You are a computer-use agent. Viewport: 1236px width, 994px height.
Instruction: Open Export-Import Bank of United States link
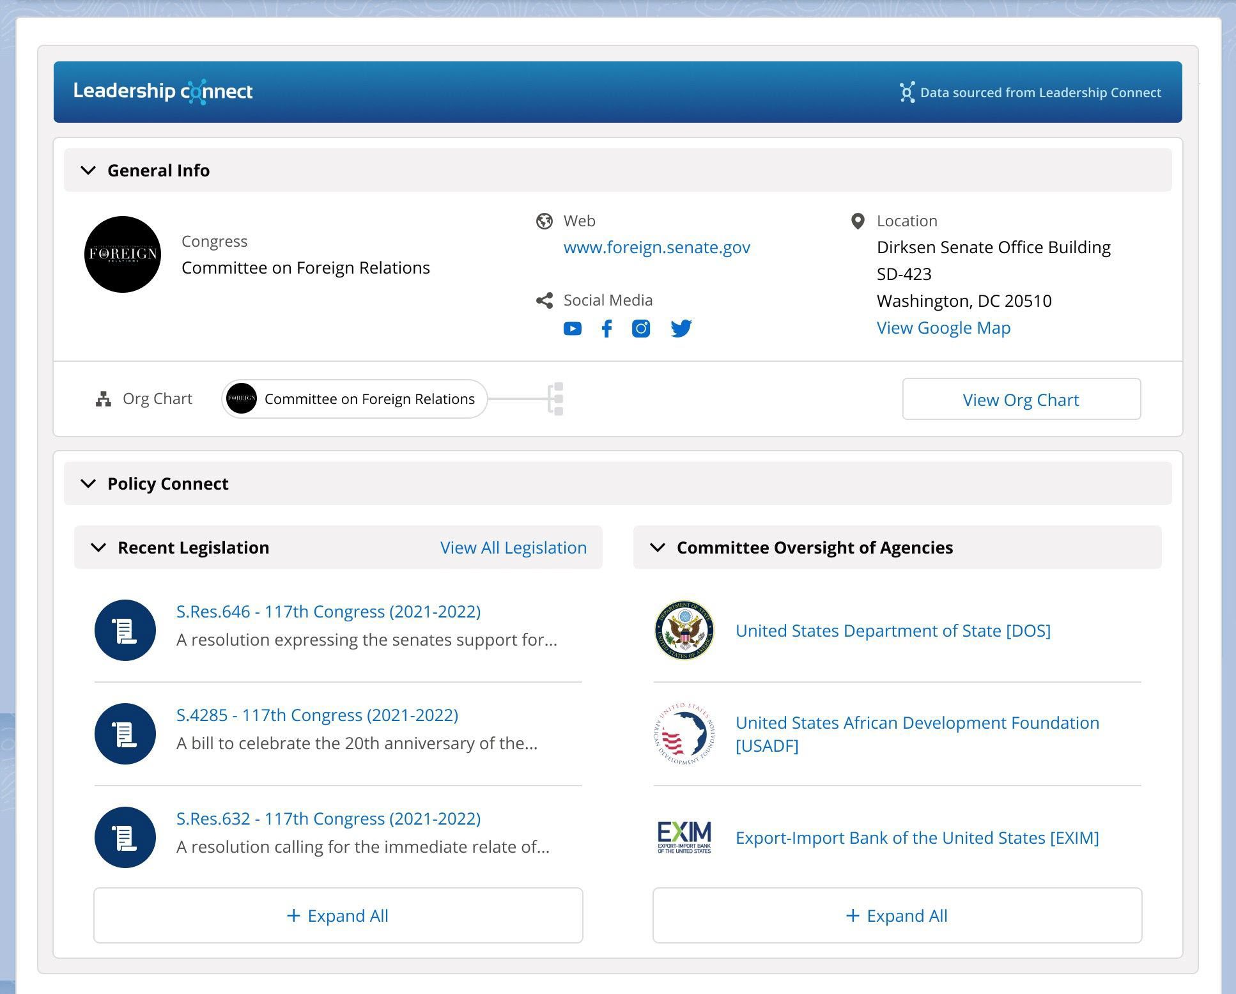(x=917, y=838)
